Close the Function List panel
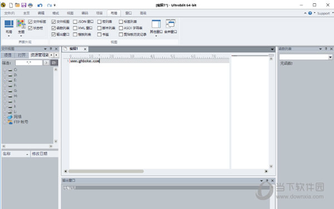 331,49
